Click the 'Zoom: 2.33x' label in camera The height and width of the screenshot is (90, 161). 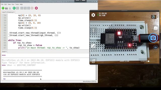click(124, 61)
